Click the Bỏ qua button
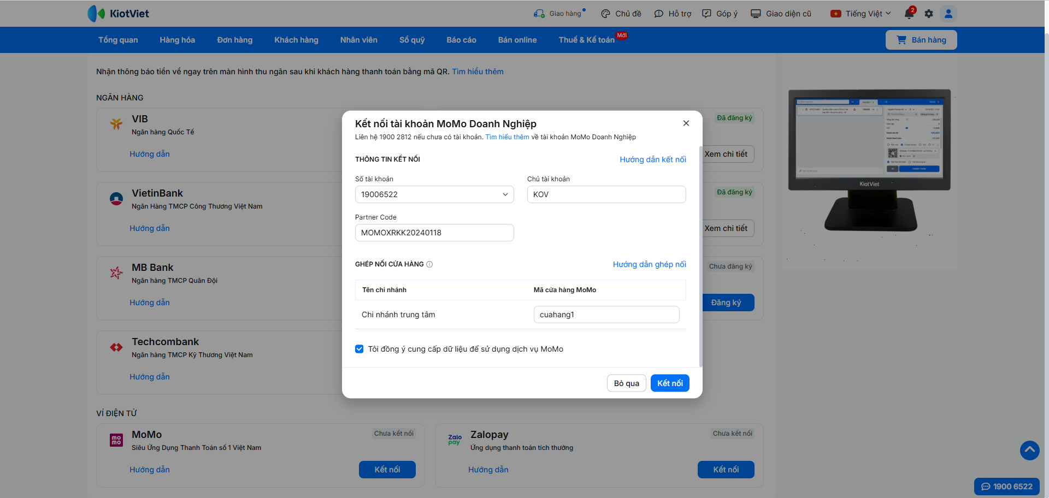Viewport: 1049px width, 498px height. tap(626, 383)
